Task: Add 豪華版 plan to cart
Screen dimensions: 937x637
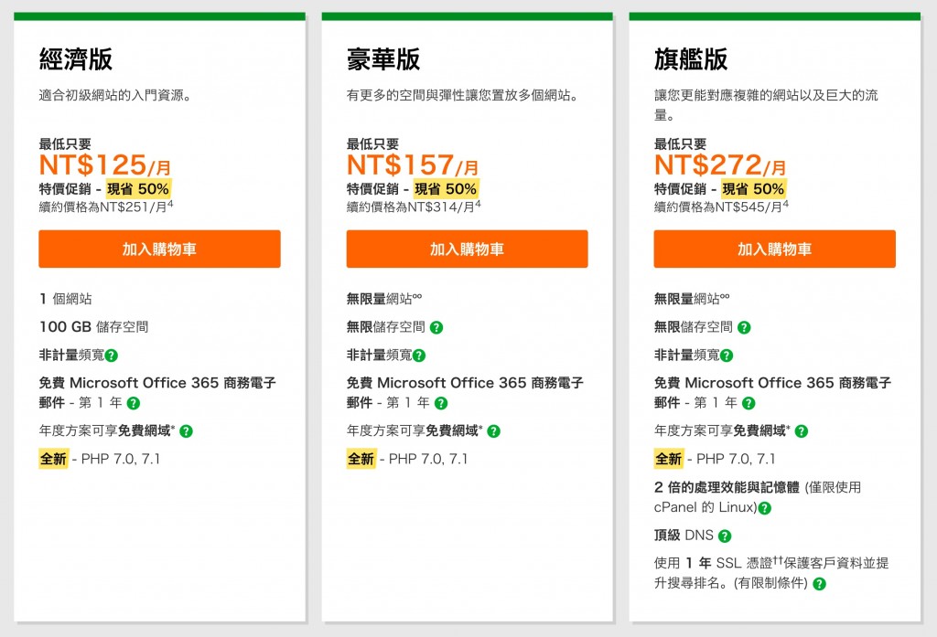Action: pyautogui.click(x=467, y=249)
